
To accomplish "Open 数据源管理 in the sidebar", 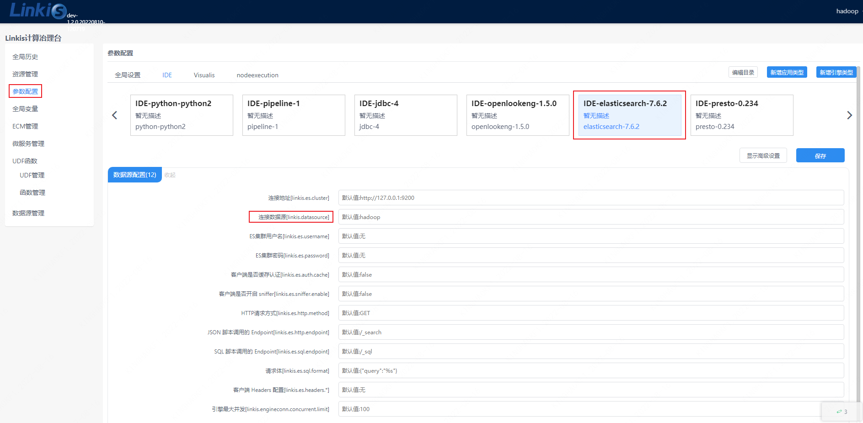I will (x=28, y=213).
